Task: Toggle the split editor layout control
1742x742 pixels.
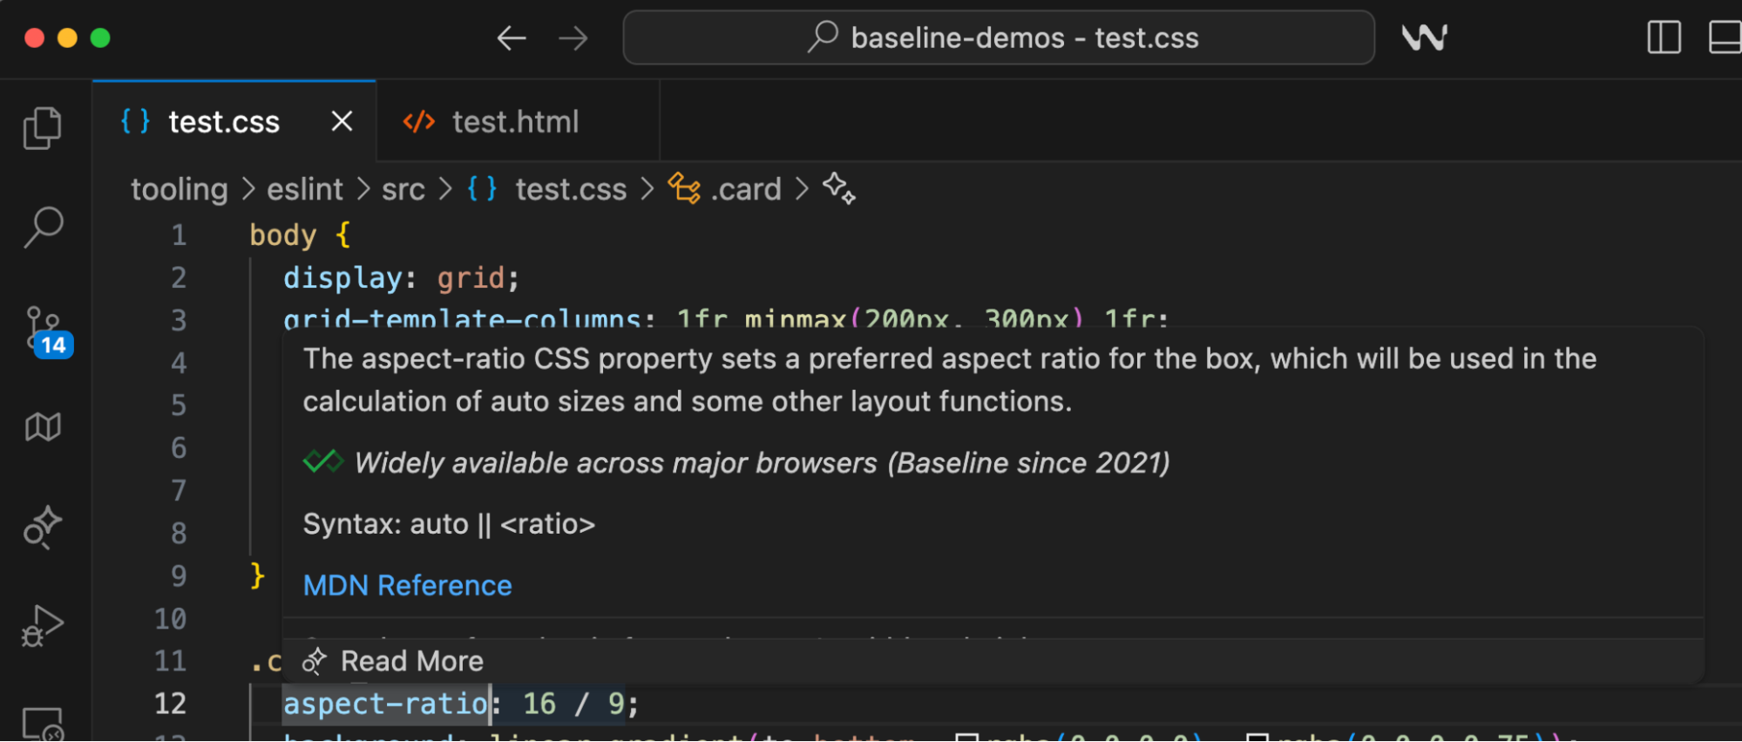Action: 1663,37
